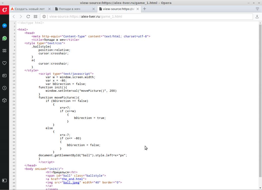262x190 pixels.
Task: Click the span id="ball" line
Action: 76,175
